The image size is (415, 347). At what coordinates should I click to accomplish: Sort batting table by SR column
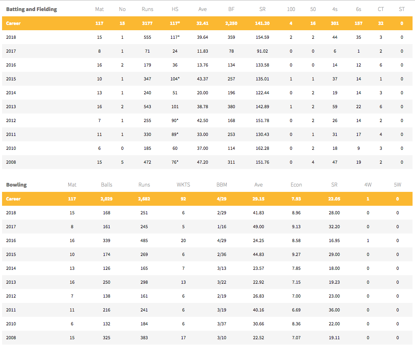[262, 9]
